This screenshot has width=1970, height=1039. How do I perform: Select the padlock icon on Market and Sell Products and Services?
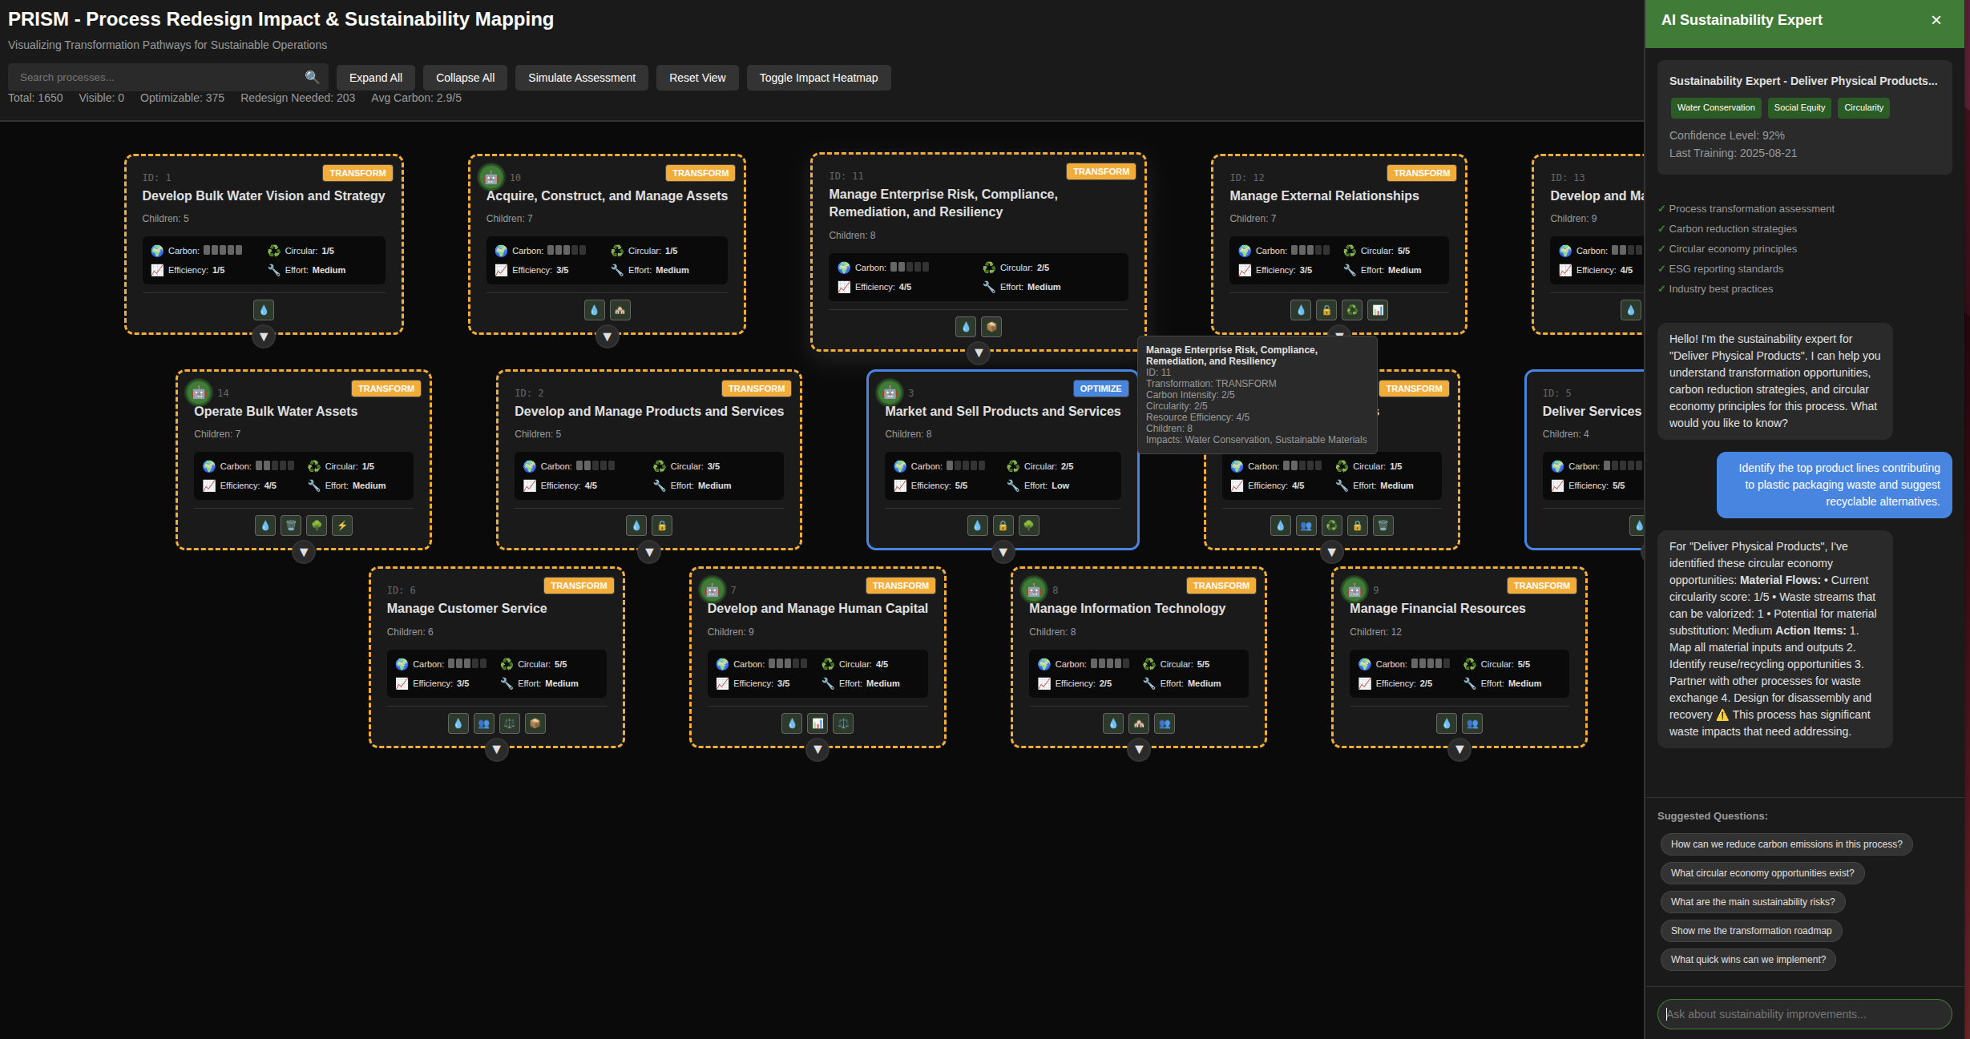(1003, 526)
